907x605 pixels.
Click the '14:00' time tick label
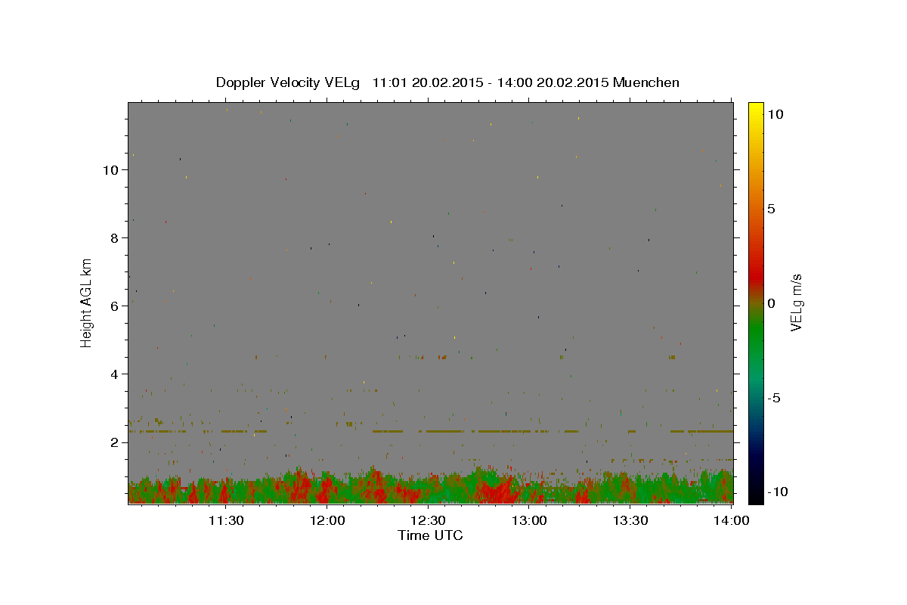tap(732, 520)
